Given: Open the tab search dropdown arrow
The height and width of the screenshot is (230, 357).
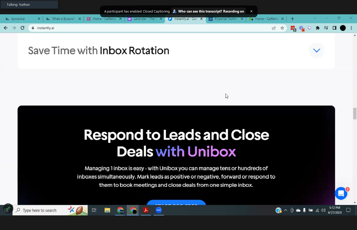Looking at the screenshot, I should tap(315, 18).
